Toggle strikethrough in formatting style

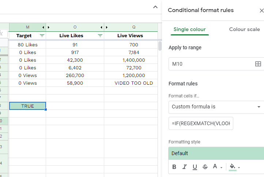point(205,167)
